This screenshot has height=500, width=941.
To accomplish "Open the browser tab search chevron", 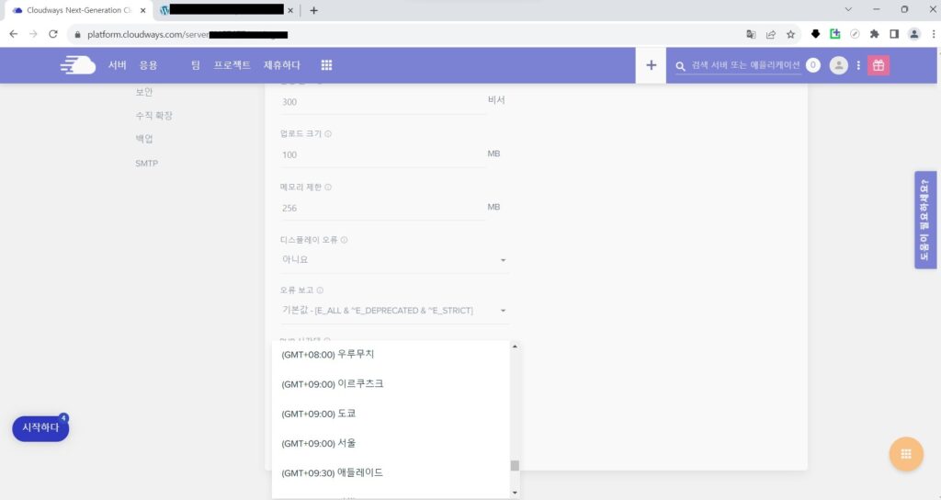I will coord(848,9).
